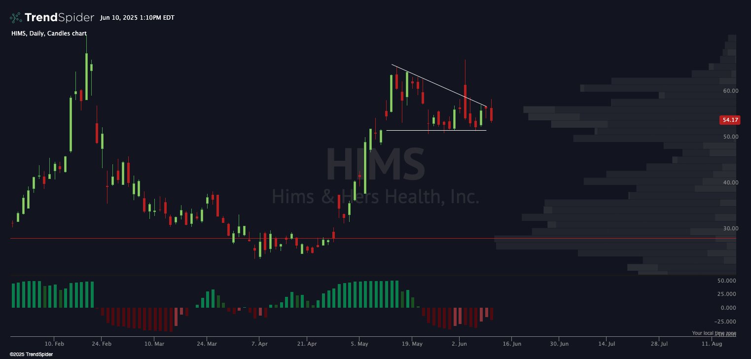751x359 pixels.
Task: Click the 5. May date label
Action: pos(359,343)
